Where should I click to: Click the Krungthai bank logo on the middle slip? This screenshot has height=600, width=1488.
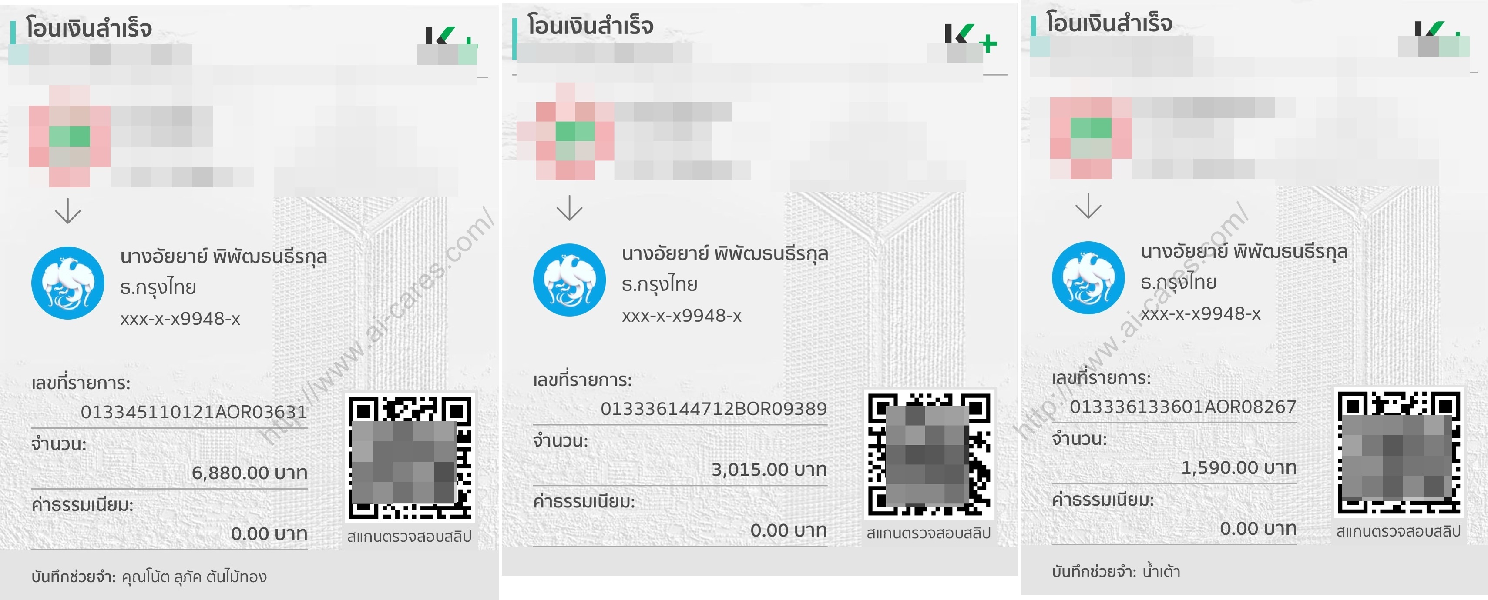pos(569,280)
